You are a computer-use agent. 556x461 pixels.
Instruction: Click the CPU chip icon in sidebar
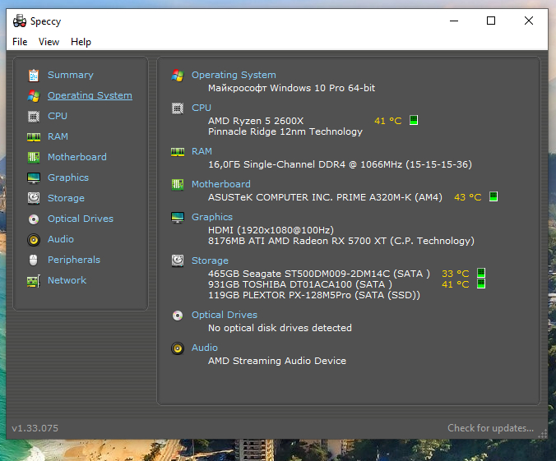pyautogui.click(x=33, y=117)
